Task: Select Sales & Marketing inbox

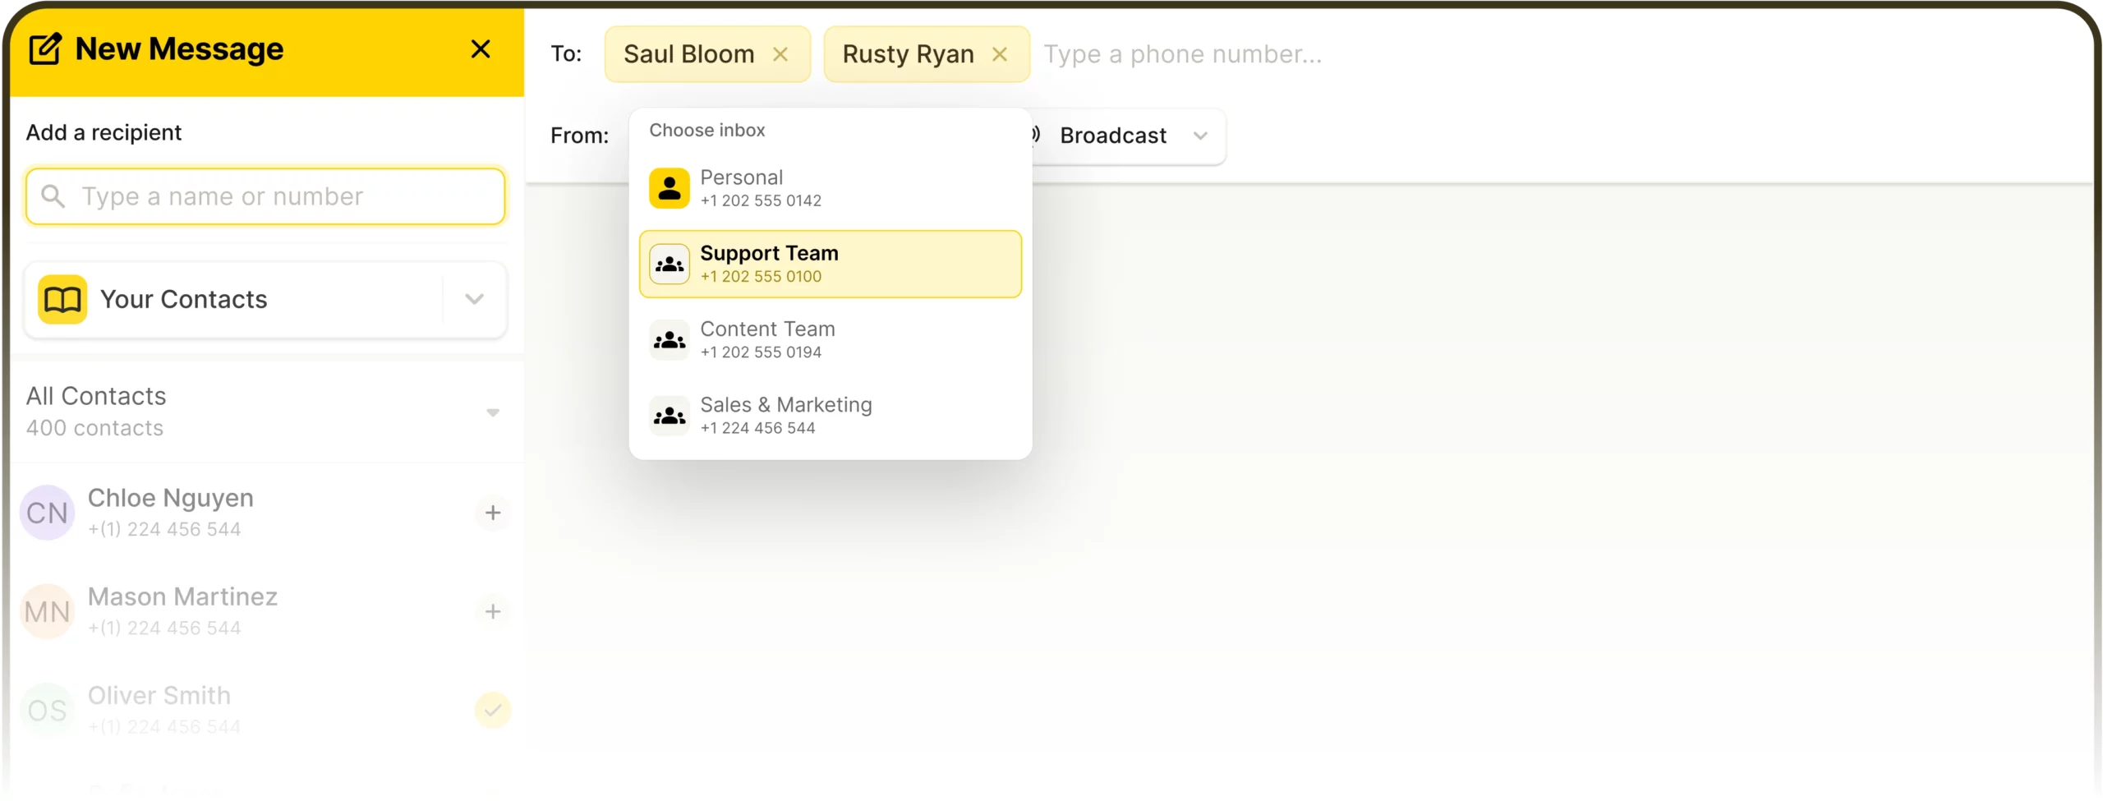Action: click(830, 416)
